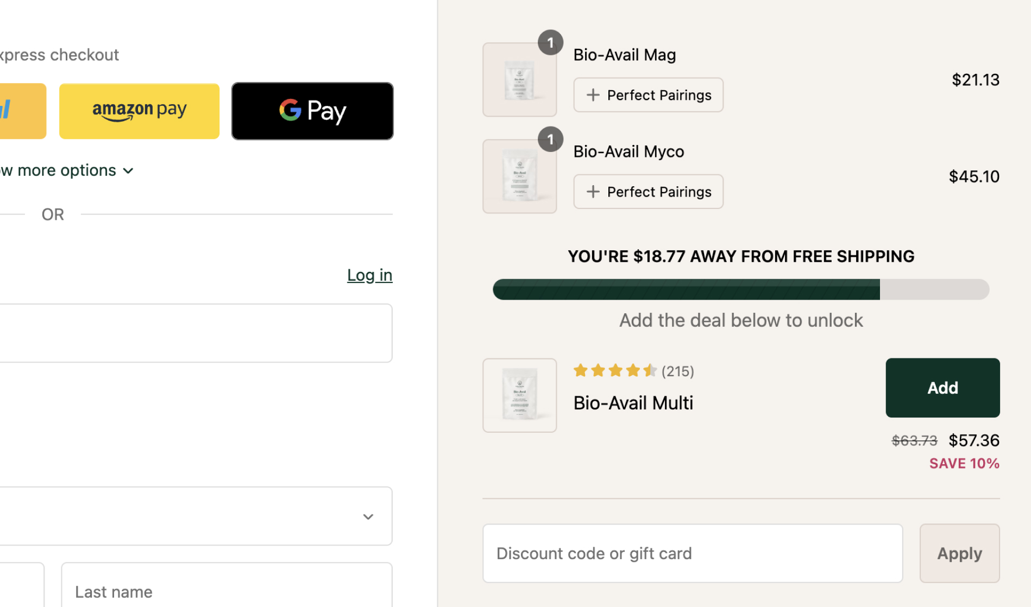Open the Log in link
Screen dimensions: 1031x607
[x=369, y=275]
